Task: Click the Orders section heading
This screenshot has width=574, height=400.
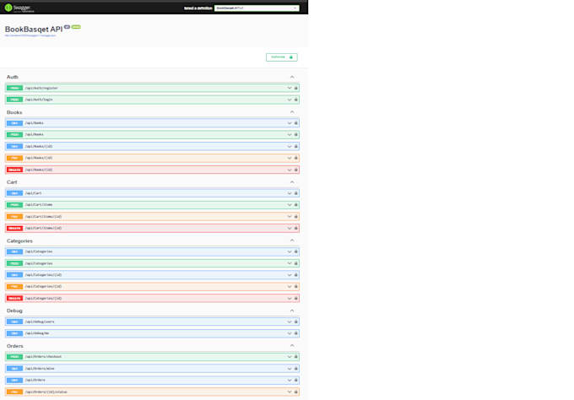Action: pyautogui.click(x=14, y=346)
